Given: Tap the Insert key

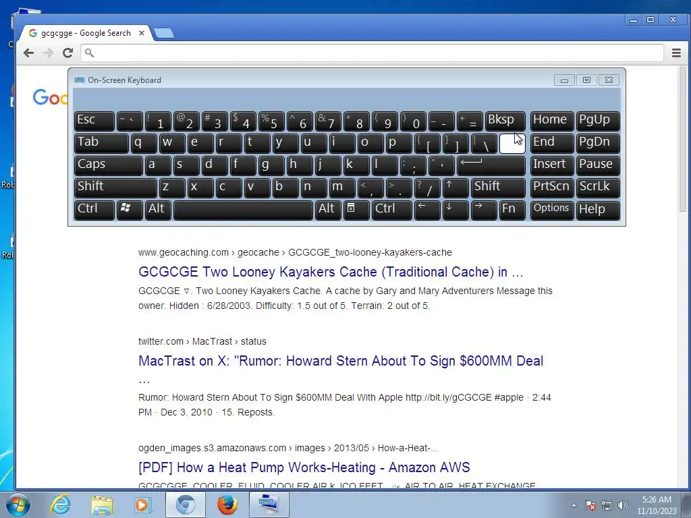Looking at the screenshot, I should click(x=552, y=165).
